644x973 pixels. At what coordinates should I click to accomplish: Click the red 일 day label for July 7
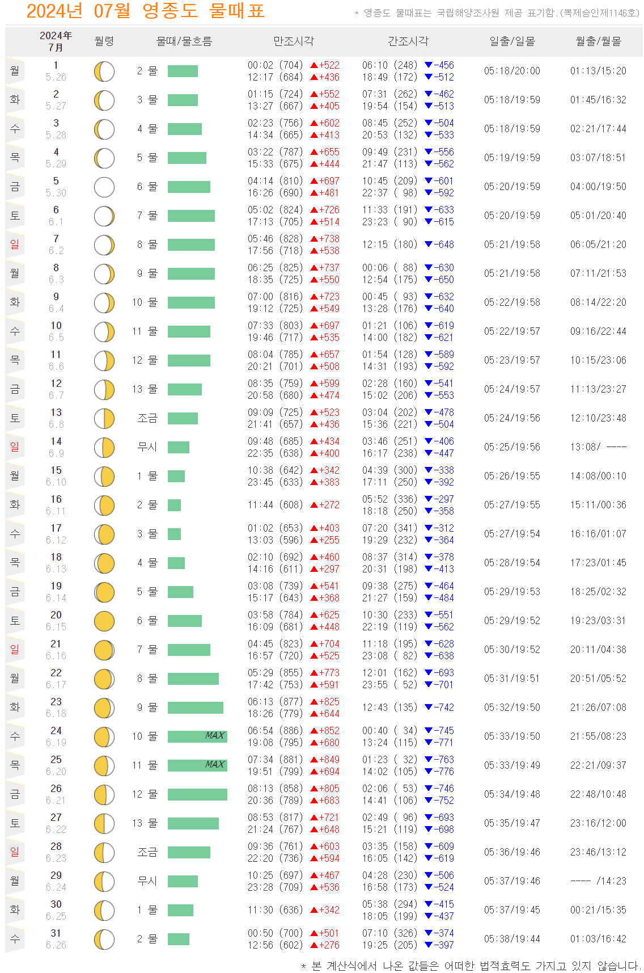click(15, 245)
